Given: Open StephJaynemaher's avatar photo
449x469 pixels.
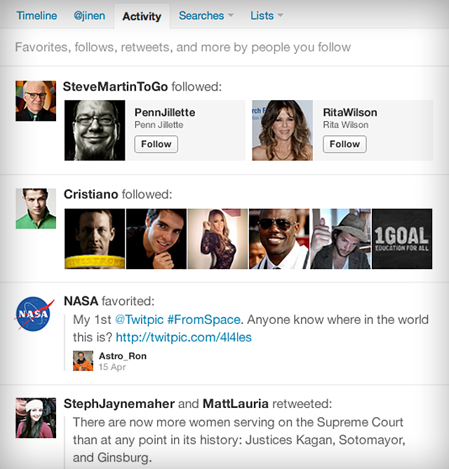Looking at the screenshot, I should [x=35, y=418].
